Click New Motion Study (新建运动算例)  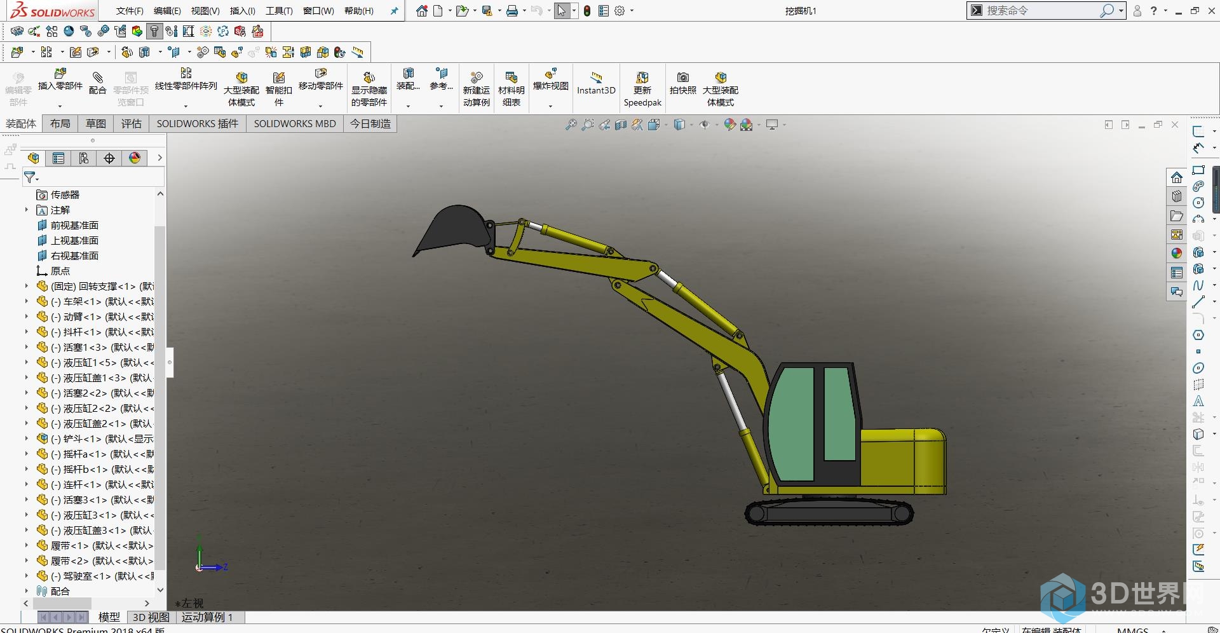[476, 89]
